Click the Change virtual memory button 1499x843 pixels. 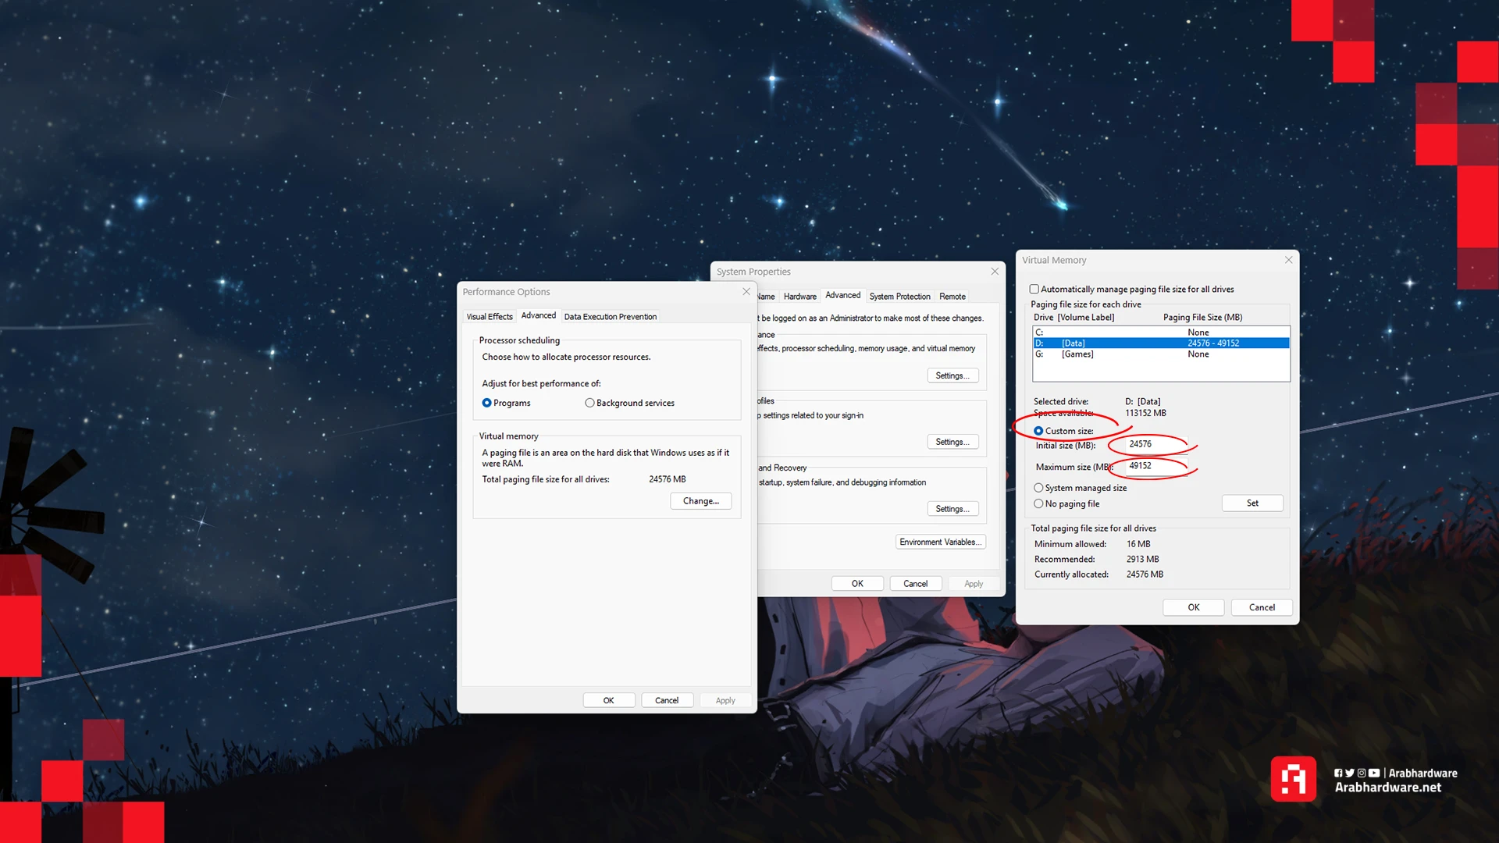700,501
